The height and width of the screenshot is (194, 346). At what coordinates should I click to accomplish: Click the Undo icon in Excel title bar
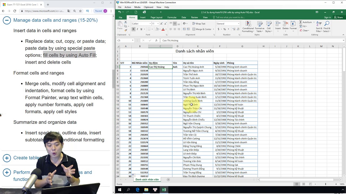point(119,12)
